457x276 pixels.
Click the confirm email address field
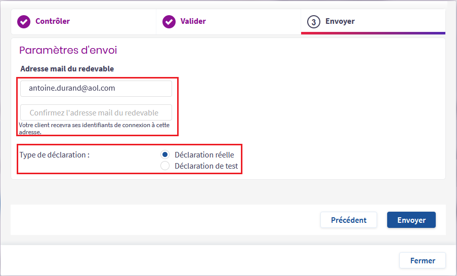pyautogui.click(x=96, y=112)
